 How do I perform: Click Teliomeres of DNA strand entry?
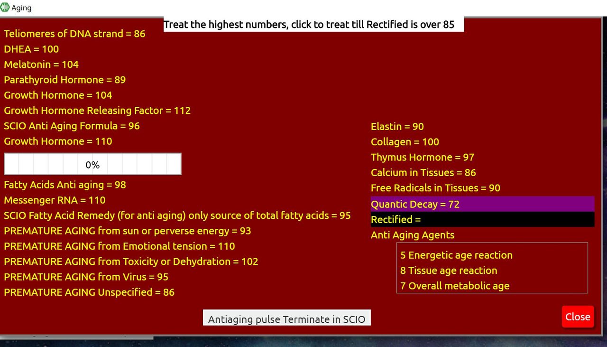(74, 34)
